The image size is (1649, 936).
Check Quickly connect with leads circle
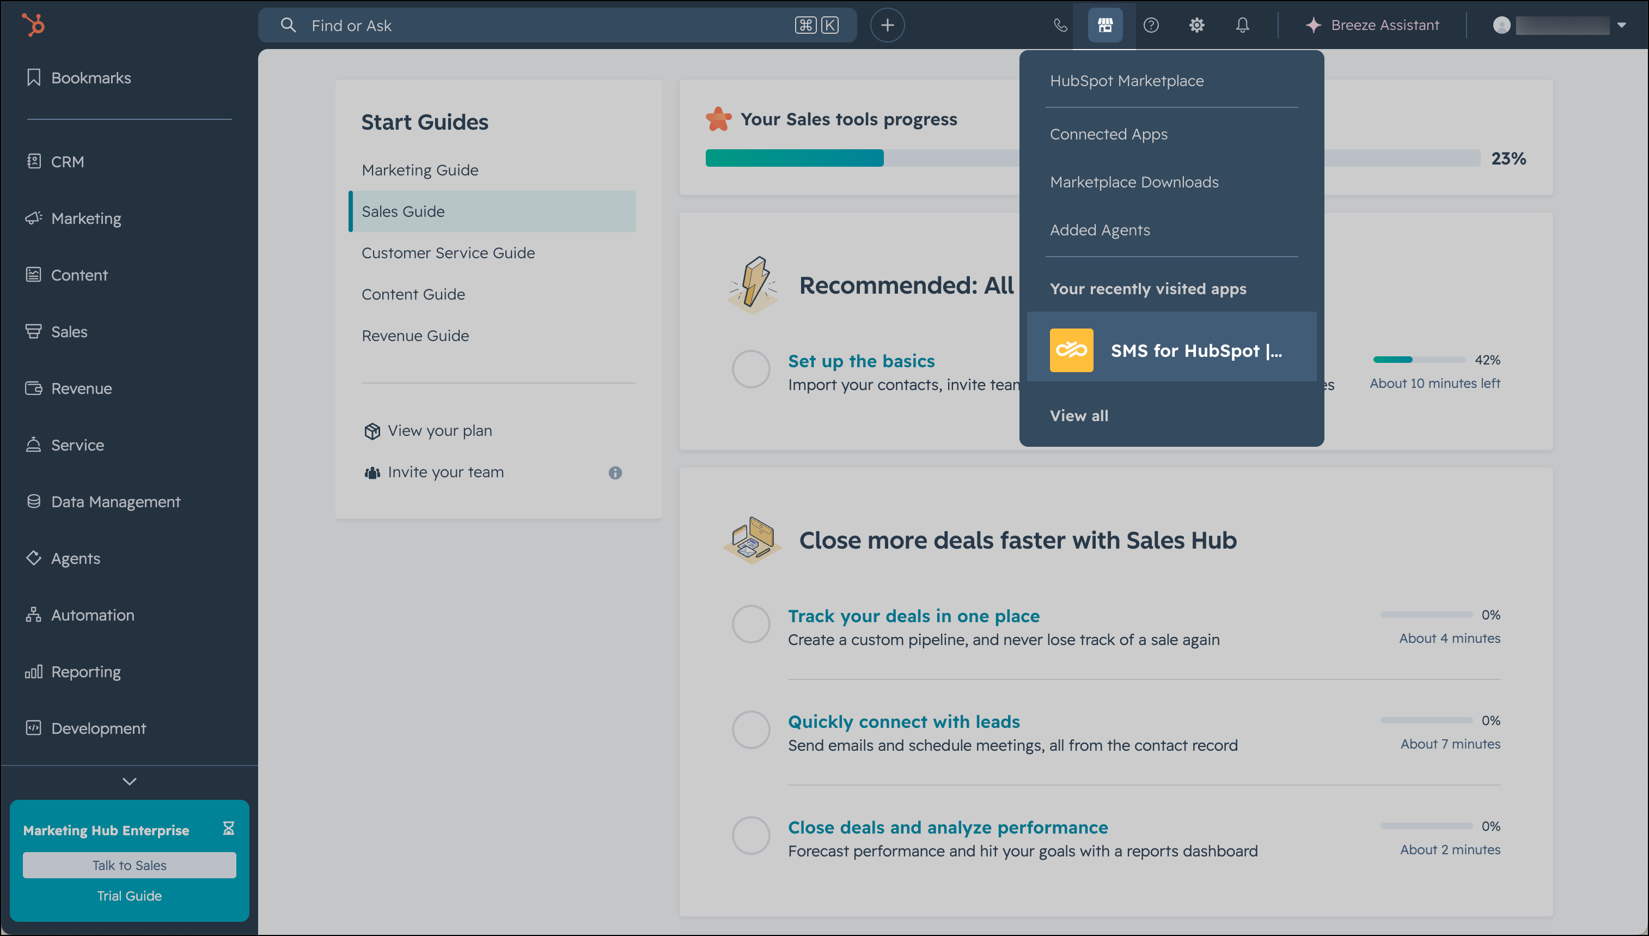coord(750,729)
